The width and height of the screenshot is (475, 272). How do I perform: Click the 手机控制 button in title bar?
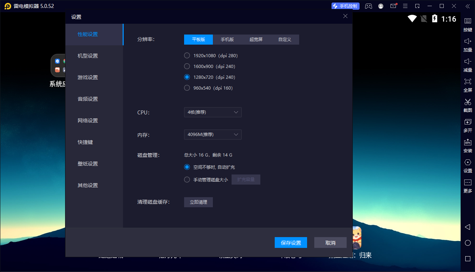[345, 6]
